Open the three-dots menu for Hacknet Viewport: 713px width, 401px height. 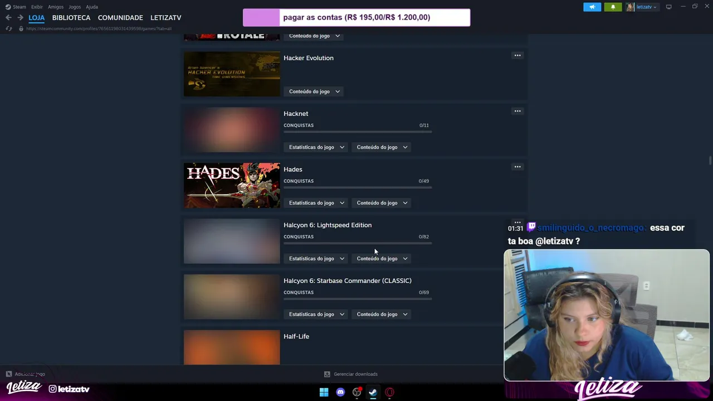click(x=517, y=111)
